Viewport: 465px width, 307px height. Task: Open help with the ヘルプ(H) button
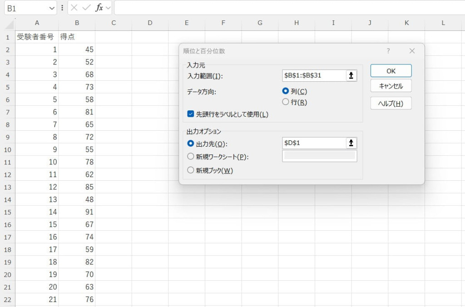(391, 103)
